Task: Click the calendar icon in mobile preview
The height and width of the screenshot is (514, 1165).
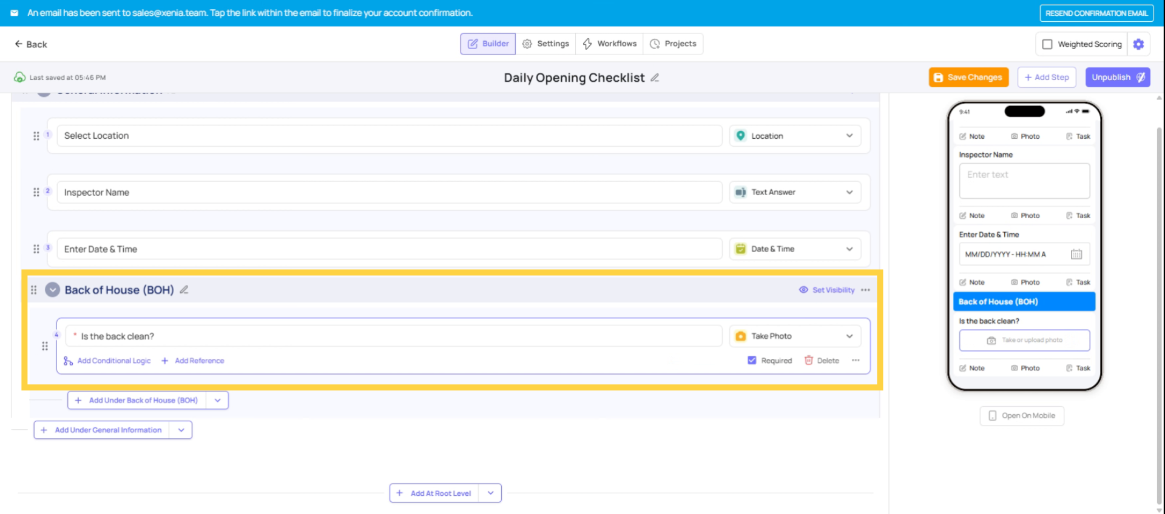Action: [x=1076, y=255]
